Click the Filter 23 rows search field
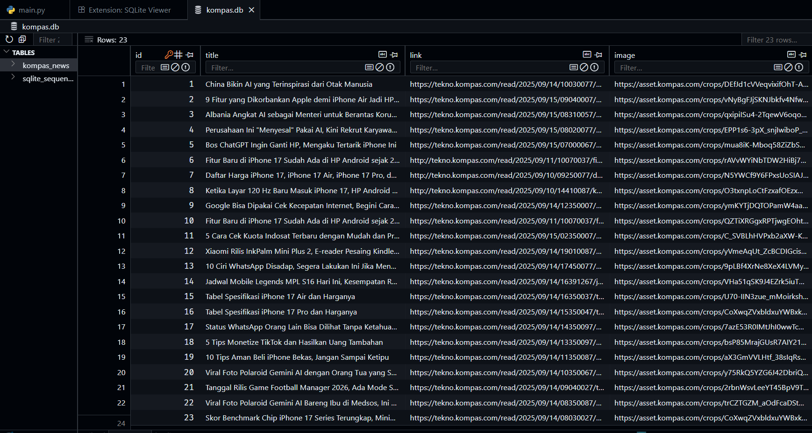Viewport: 812px width, 433px height. pyautogui.click(x=775, y=40)
